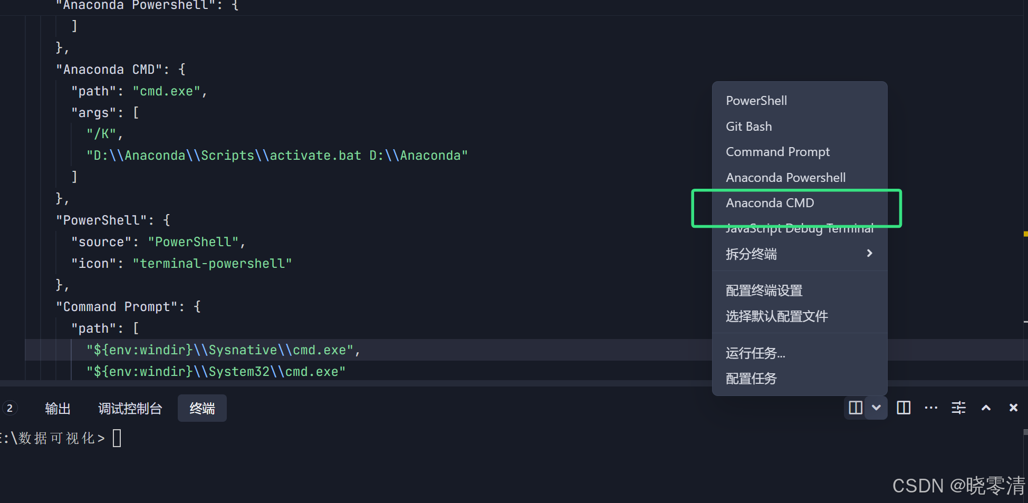Launch the Anaconda Powershell profile

click(785, 177)
